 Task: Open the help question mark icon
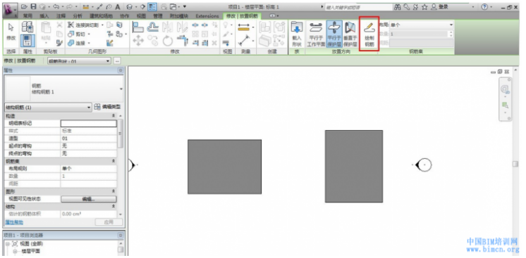[484, 6]
